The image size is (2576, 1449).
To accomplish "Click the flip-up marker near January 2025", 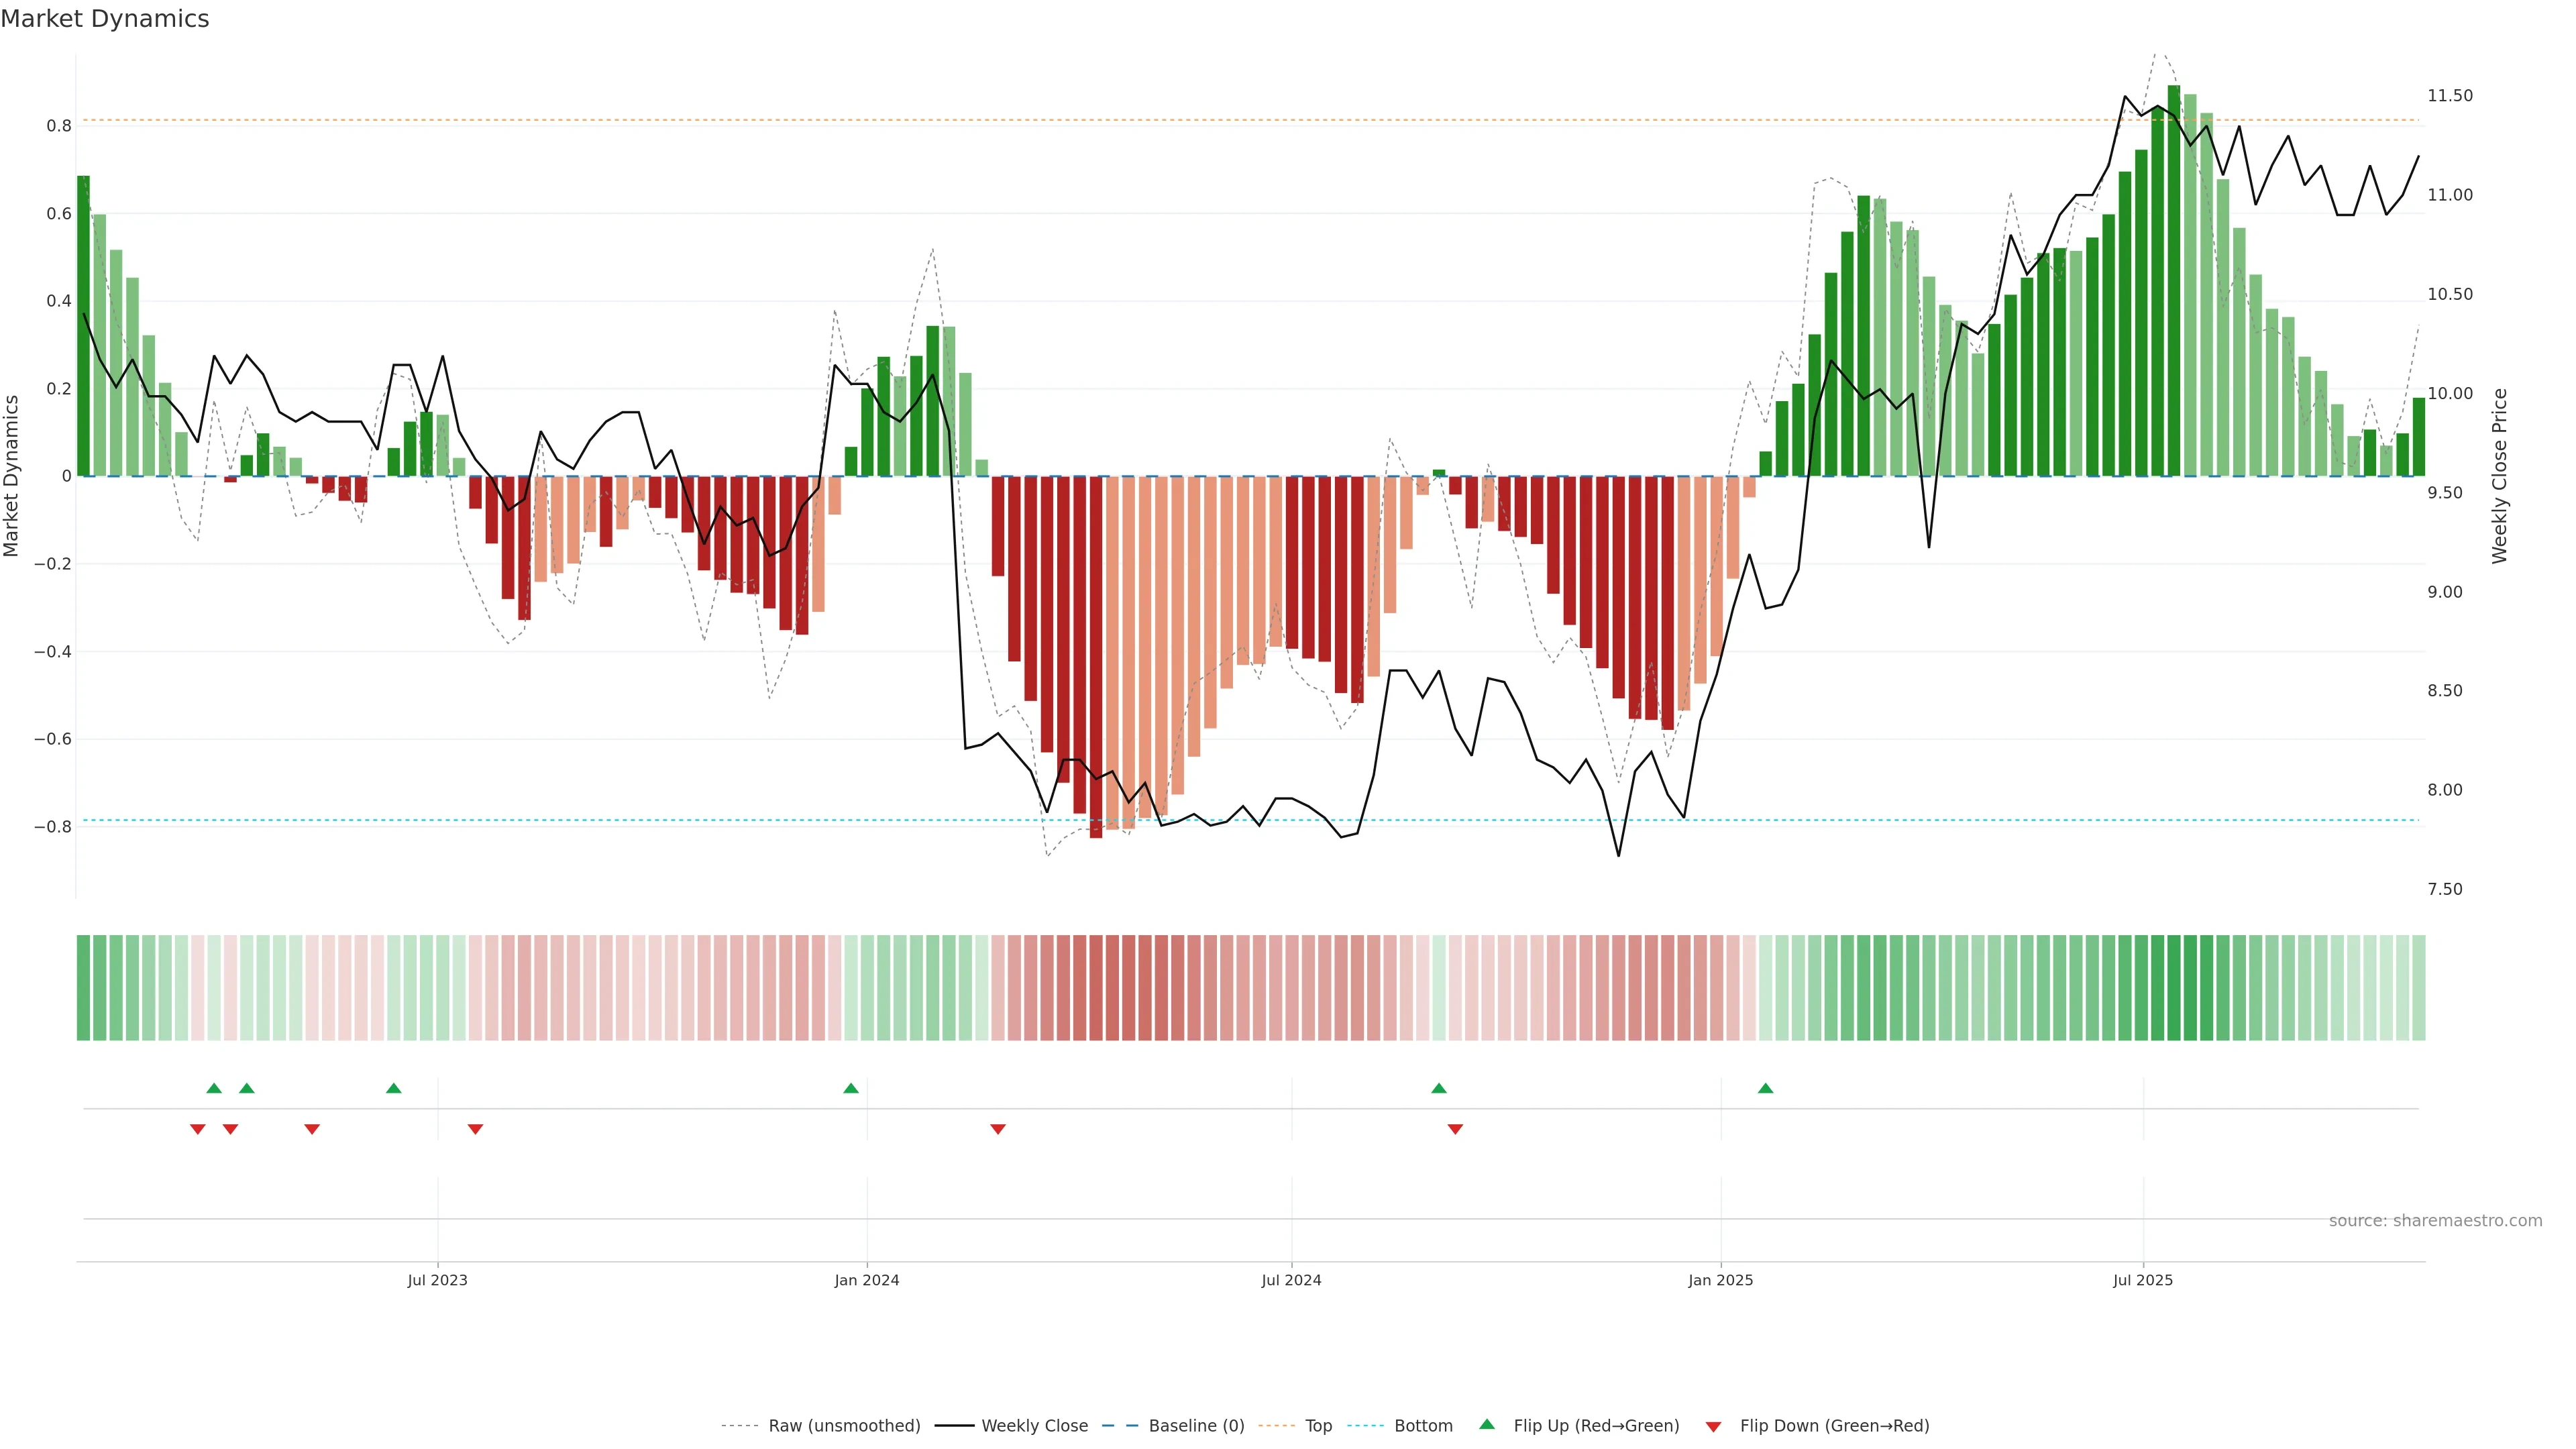I will [1765, 1088].
